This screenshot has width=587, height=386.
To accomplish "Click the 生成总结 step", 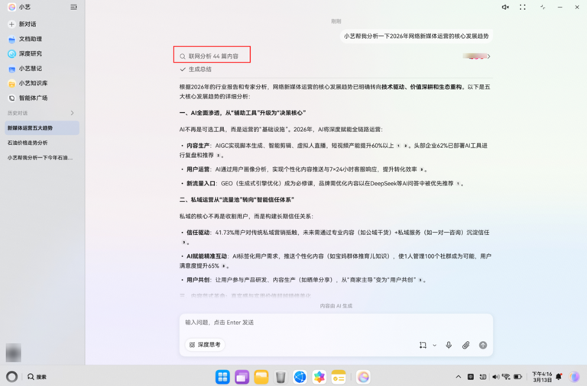I will point(196,69).
